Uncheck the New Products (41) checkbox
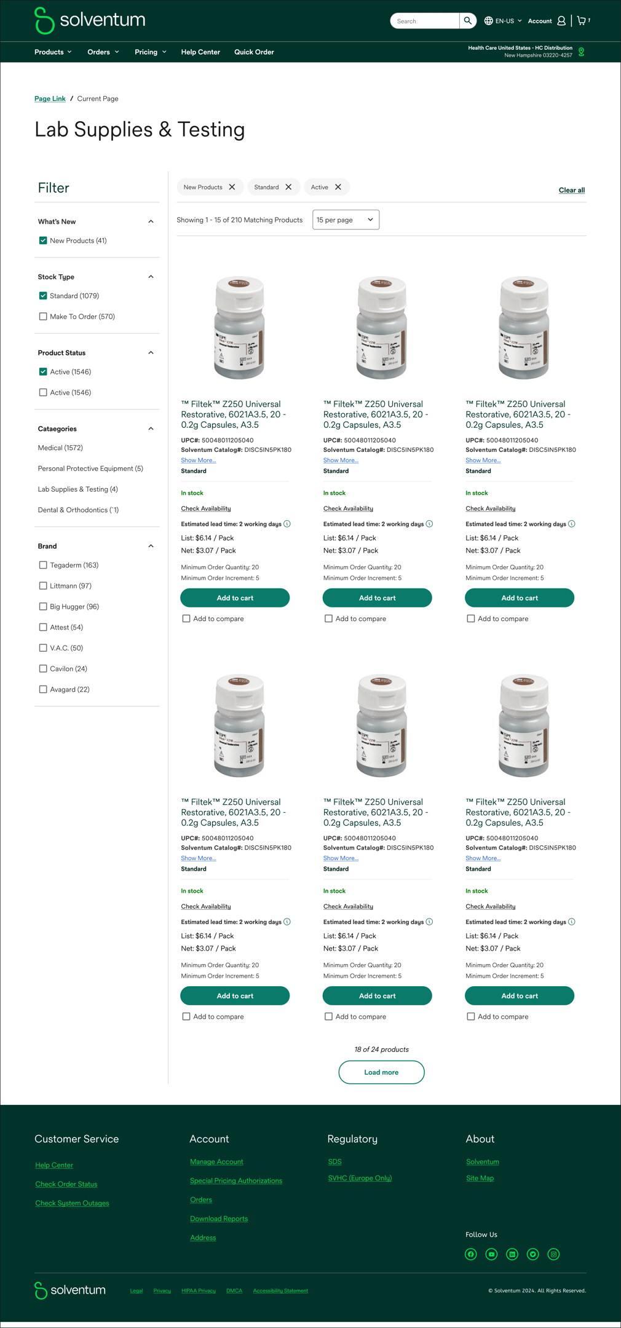This screenshot has height=1328, width=621. point(43,240)
